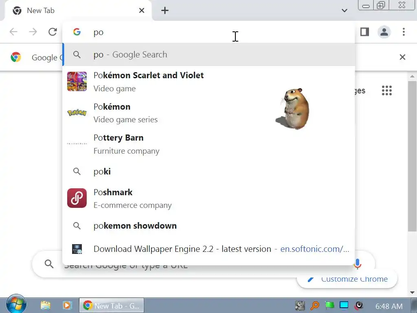Select the Poshmark suggestion
Screen dimensions: 417x313
(x=209, y=198)
